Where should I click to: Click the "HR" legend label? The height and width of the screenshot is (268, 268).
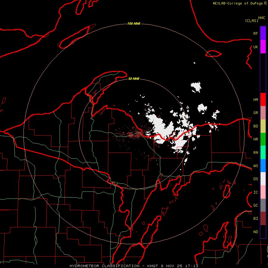(x=255, y=139)
